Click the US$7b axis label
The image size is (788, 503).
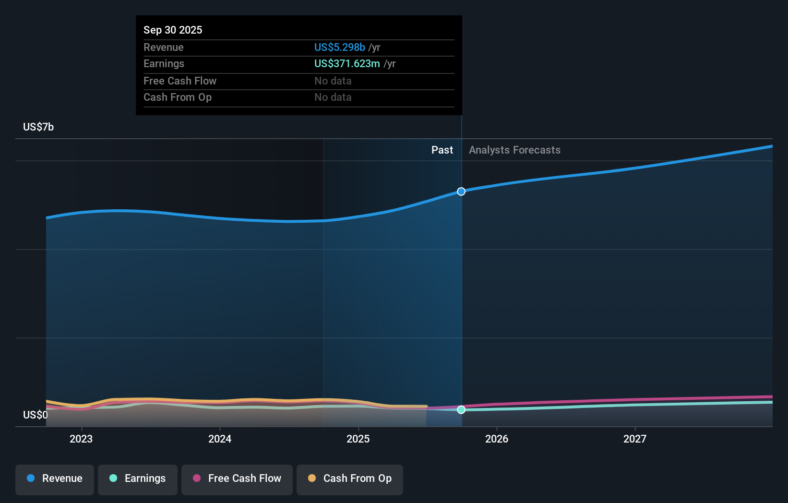click(38, 127)
